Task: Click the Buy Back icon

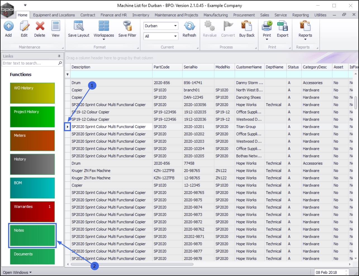Action: tap(247, 27)
